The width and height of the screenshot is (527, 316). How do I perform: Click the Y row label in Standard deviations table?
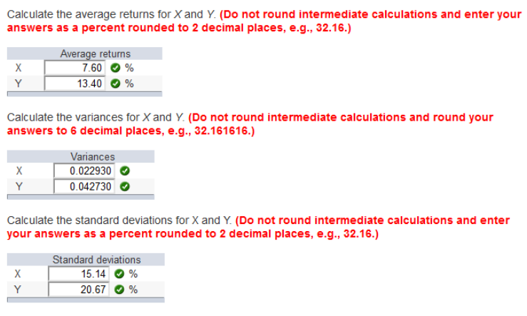click(x=18, y=290)
